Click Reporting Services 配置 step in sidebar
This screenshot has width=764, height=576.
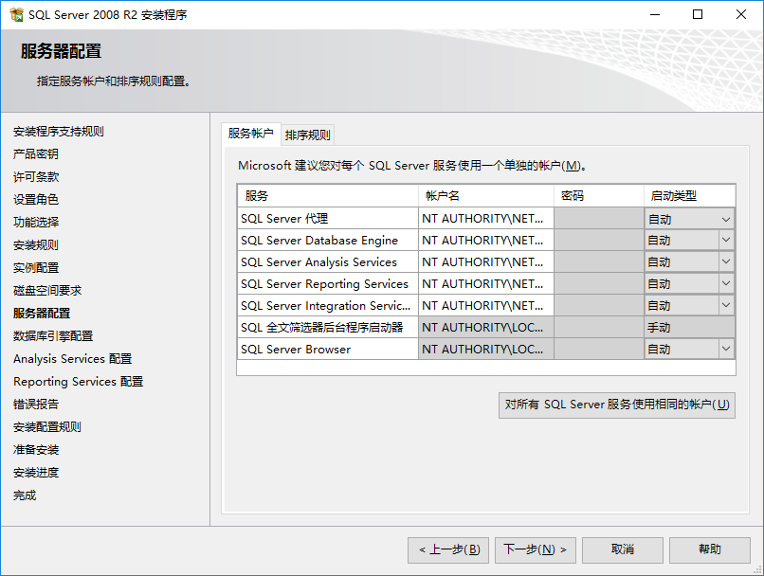click(79, 382)
